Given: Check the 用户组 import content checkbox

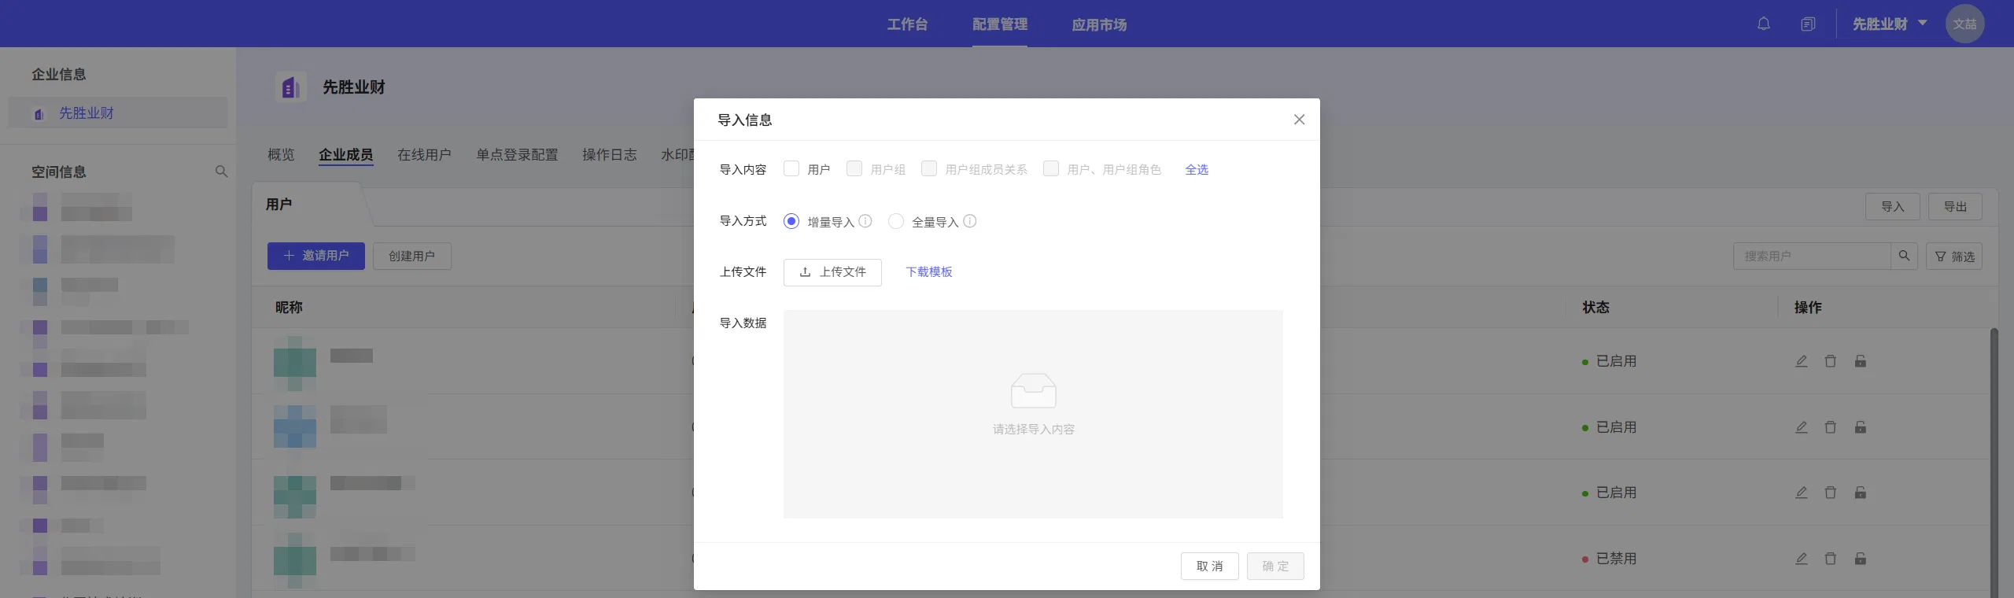Looking at the screenshot, I should 854,168.
